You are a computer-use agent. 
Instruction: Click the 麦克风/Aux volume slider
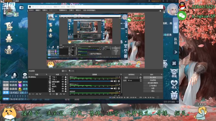[91, 81]
